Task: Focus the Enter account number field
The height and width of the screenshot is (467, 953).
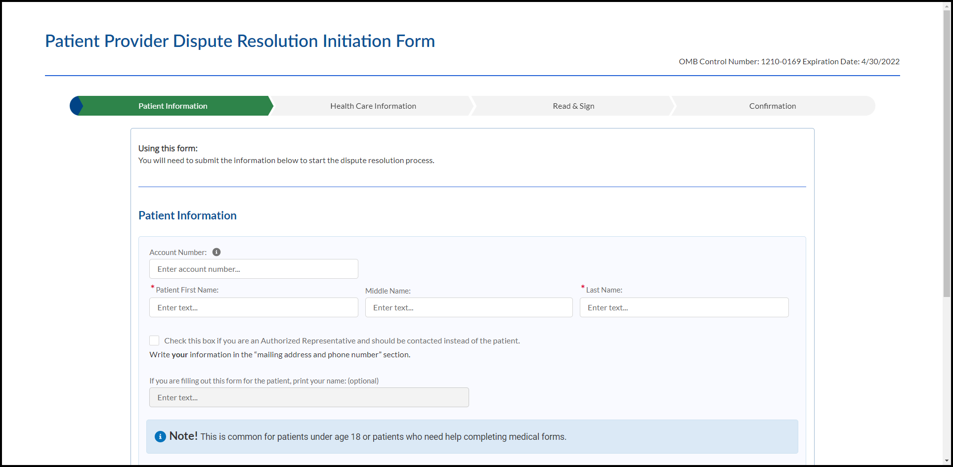Action: 254,269
